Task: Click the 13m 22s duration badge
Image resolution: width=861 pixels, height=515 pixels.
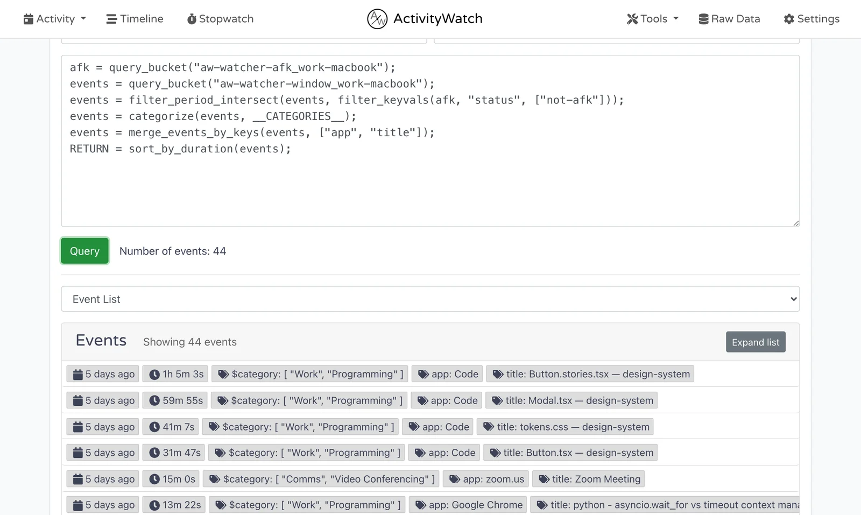Action: click(x=174, y=505)
